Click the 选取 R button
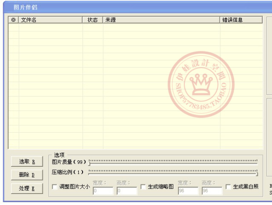 point(27,162)
